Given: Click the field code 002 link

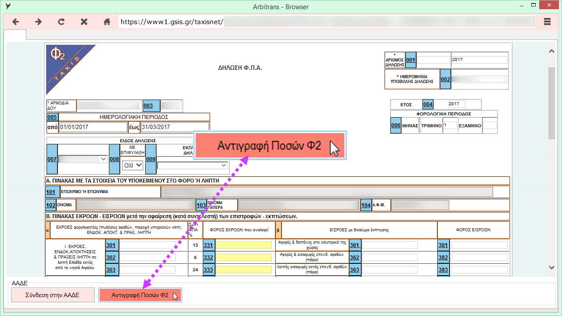Looking at the screenshot, I should point(445,79).
